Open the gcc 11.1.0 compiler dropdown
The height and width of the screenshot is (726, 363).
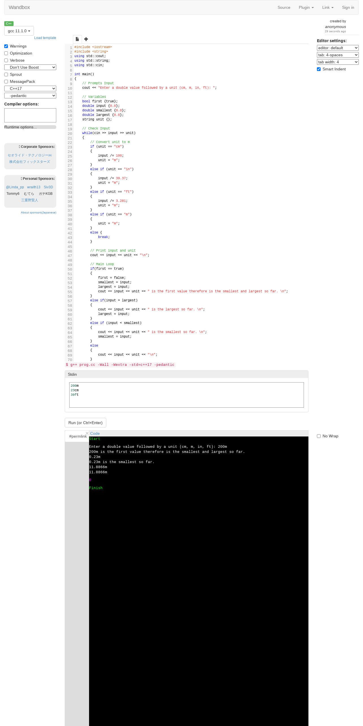click(x=19, y=31)
